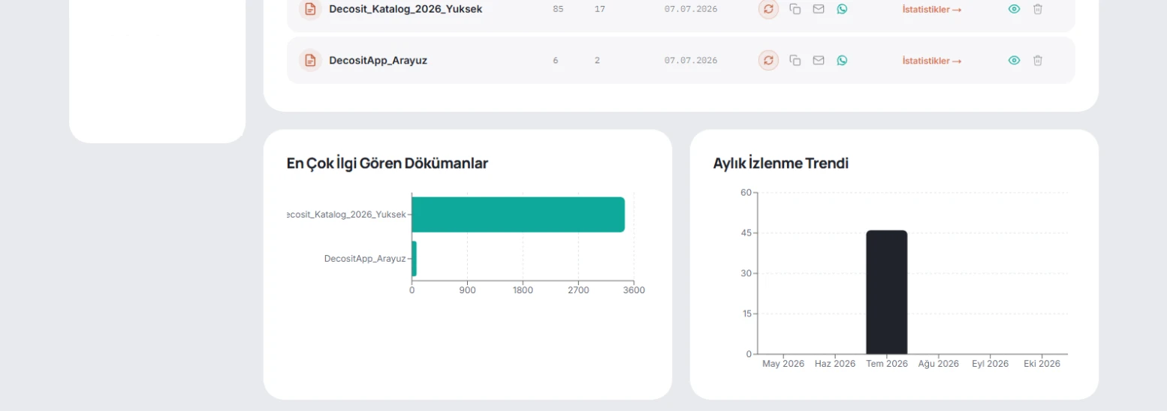Copy link of Decosit_Katalog_2026_Yuksek
This screenshot has height=411, width=1167.
(x=795, y=9)
